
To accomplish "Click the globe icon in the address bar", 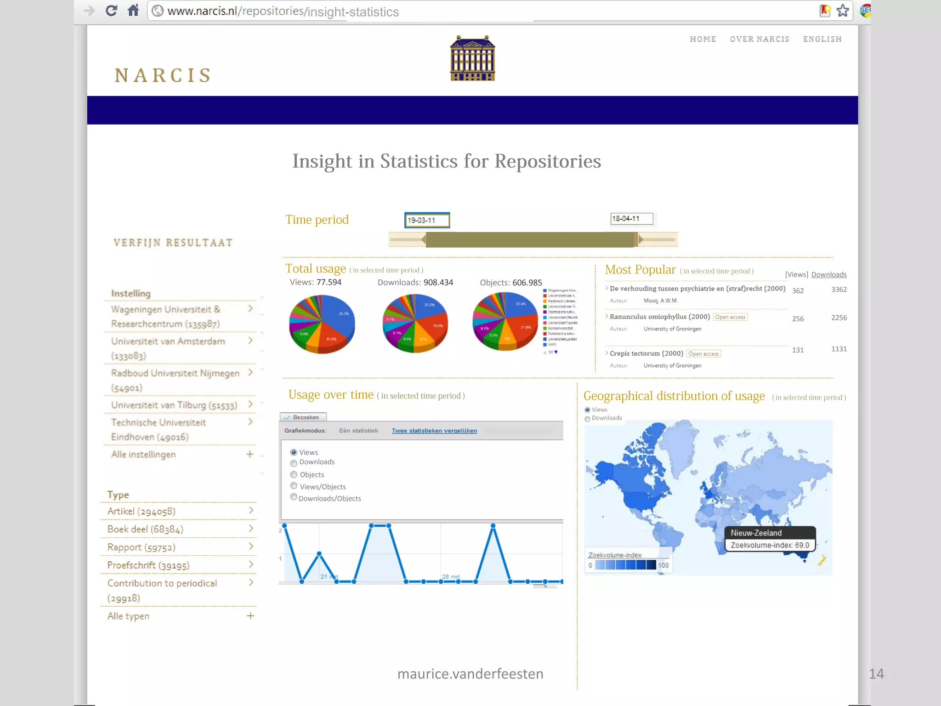I will pos(158,11).
